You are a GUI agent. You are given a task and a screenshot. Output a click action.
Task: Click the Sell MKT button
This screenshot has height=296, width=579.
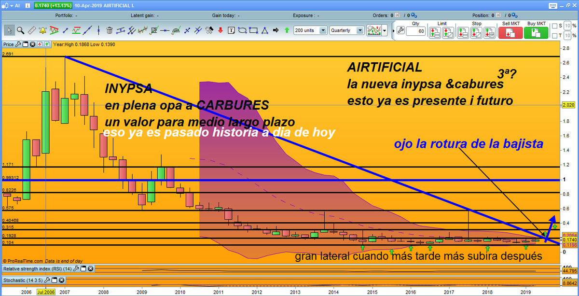pos(510,33)
